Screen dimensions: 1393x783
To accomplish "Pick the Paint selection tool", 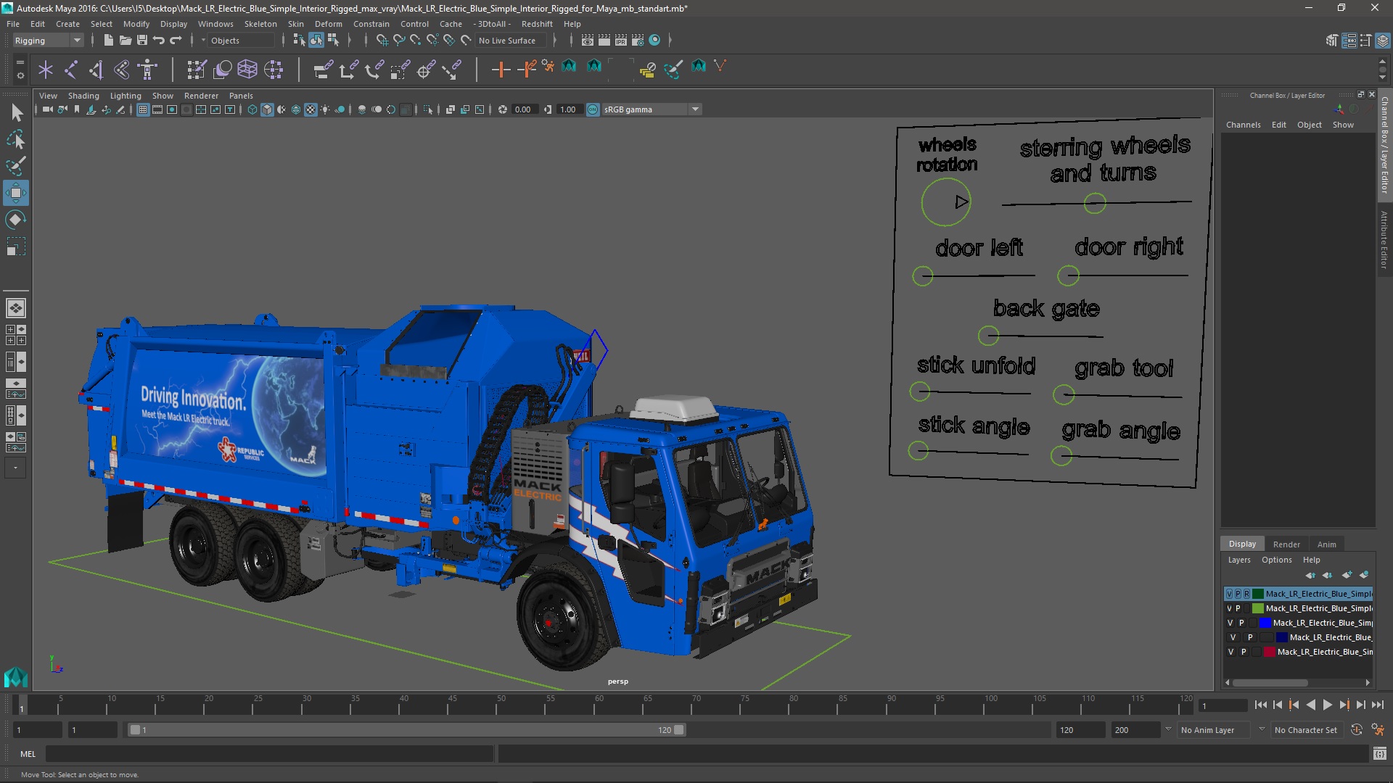I will pyautogui.click(x=16, y=166).
